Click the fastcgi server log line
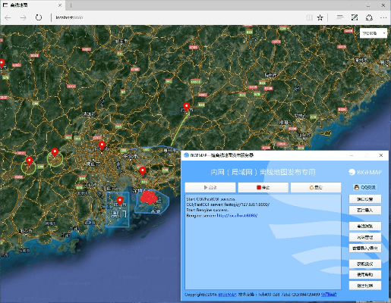This screenshot has width=391, height=303. [x=228, y=205]
